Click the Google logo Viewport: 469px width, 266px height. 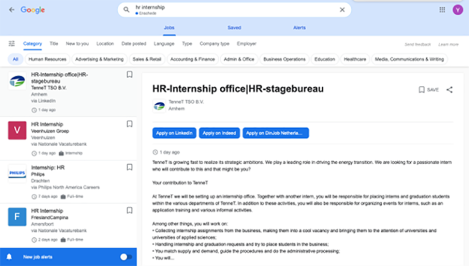pos(32,10)
